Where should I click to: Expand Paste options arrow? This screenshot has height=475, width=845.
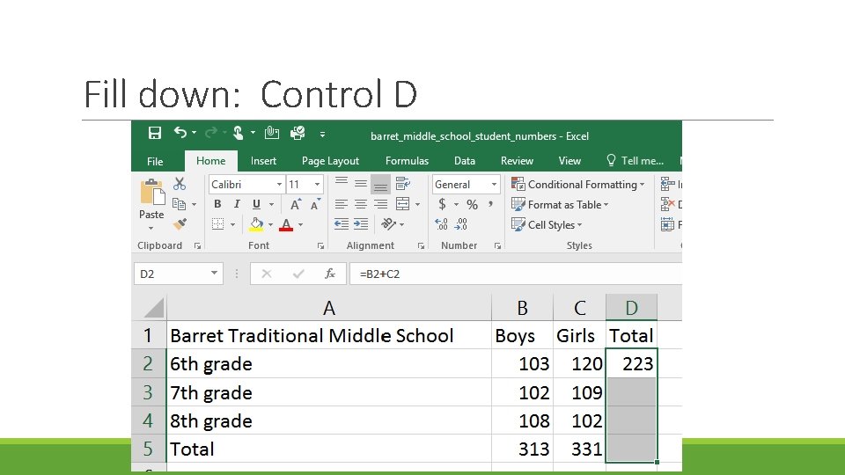(151, 228)
